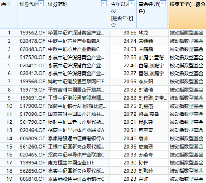
Task: Select code cell 159691.OF
Action: (x=32, y=98)
